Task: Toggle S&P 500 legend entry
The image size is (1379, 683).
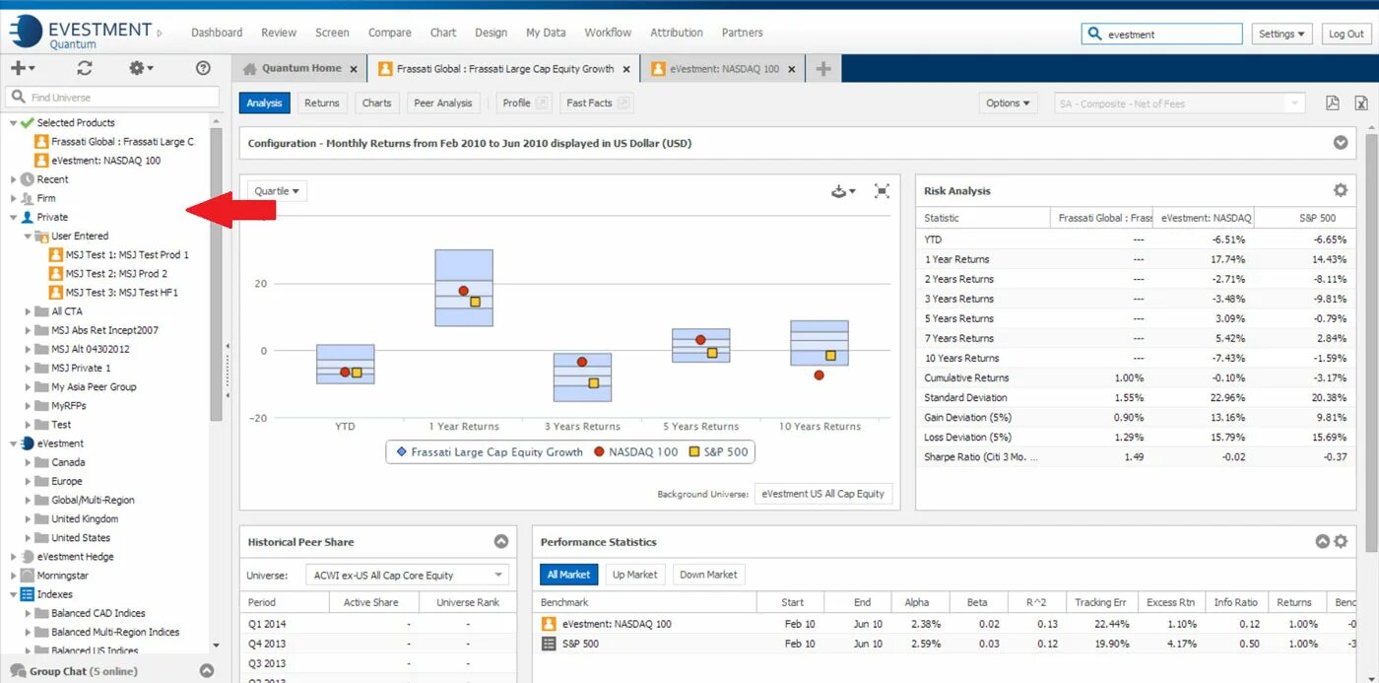Action: point(719,452)
